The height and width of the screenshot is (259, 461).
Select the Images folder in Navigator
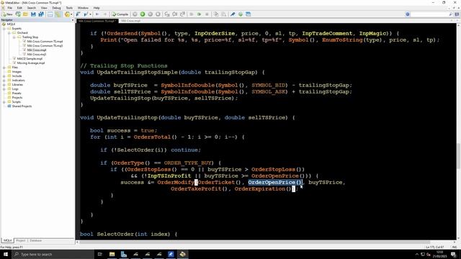[x=17, y=72]
